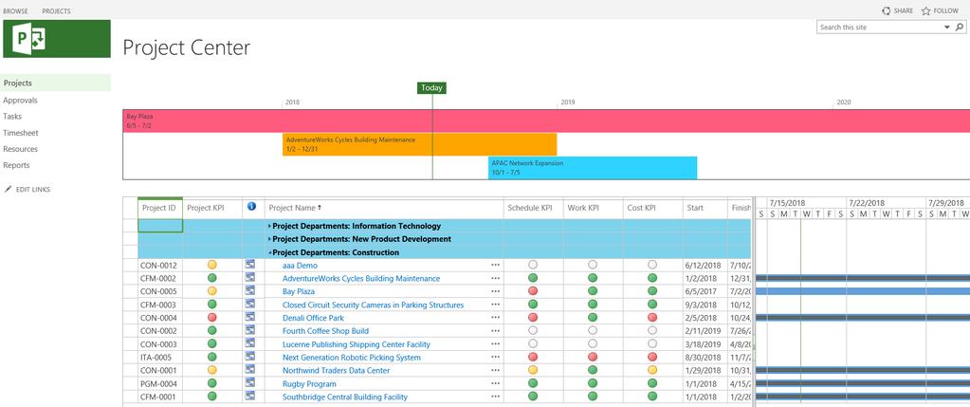Click the blue APAC Network Expansion timeline bar
This screenshot has width=970, height=407.
tap(593, 168)
